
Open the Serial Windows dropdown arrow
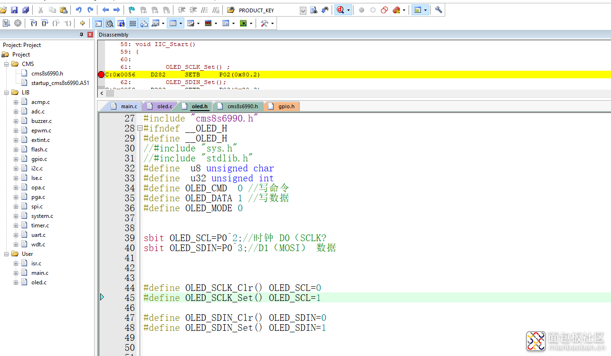(199, 23)
